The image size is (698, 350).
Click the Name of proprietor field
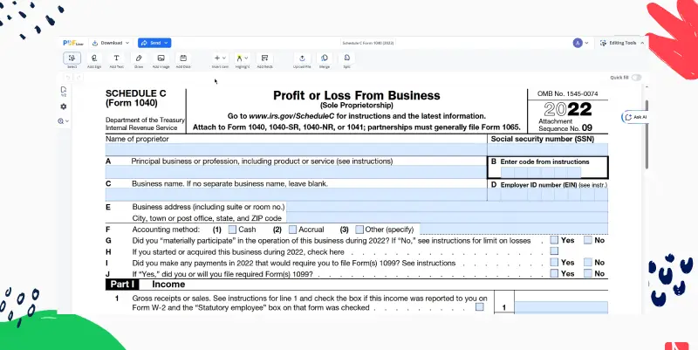296,149
